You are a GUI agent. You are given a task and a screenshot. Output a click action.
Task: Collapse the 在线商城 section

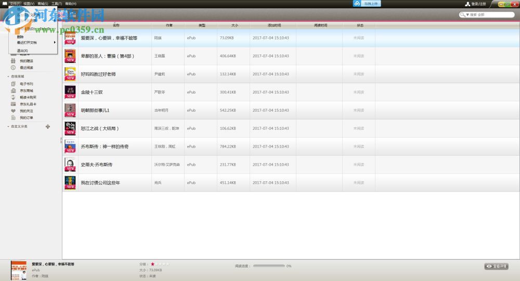pos(8,76)
